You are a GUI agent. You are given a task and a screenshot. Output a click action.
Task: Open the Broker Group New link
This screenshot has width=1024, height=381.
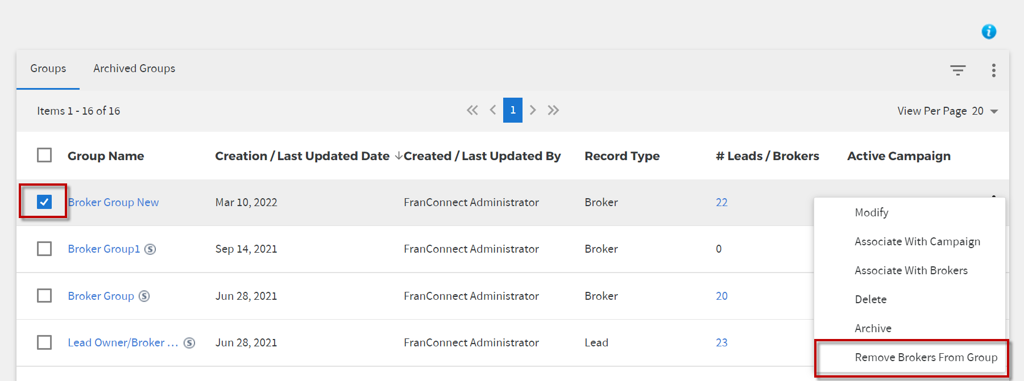pos(113,203)
